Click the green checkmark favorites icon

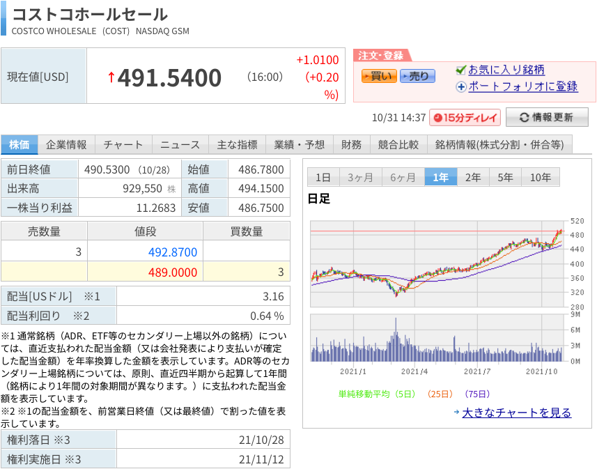click(x=460, y=70)
